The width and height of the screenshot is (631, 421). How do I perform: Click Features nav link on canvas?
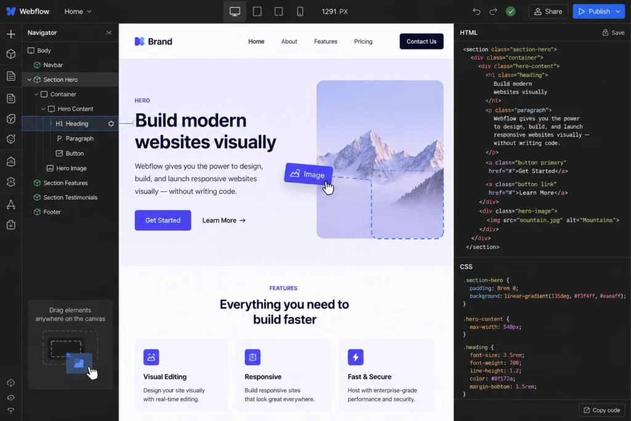point(325,41)
